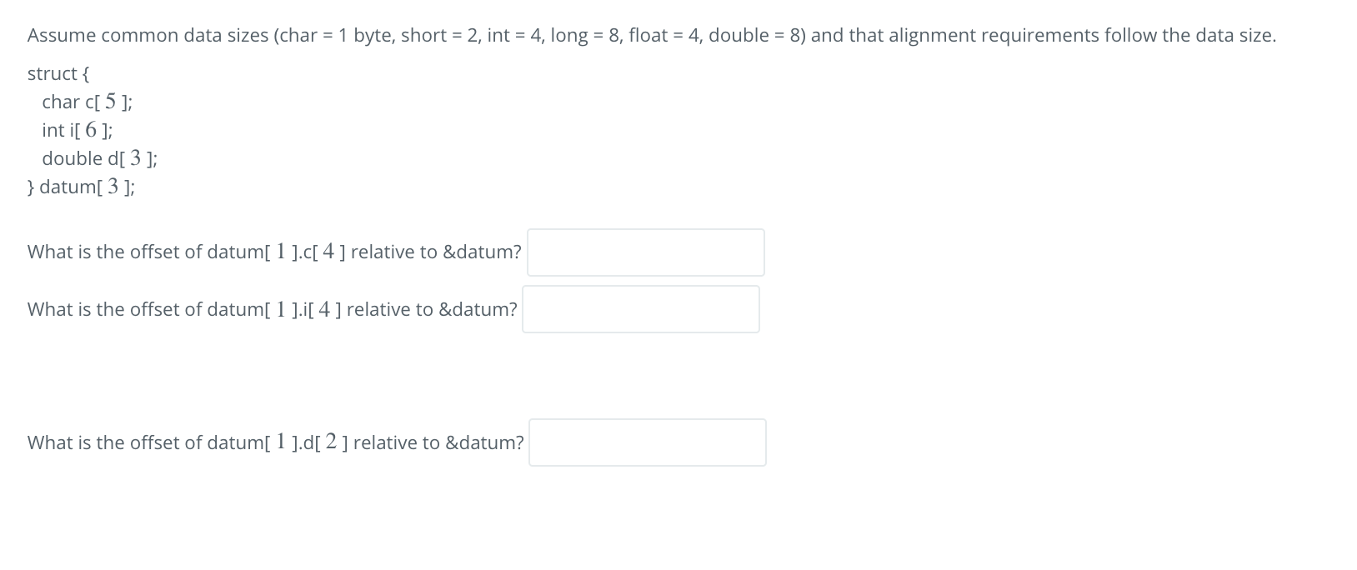This screenshot has height=570, width=1357.
Task: Click the double d[3] declaration line
Action: pyautogui.click(x=100, y=158)
